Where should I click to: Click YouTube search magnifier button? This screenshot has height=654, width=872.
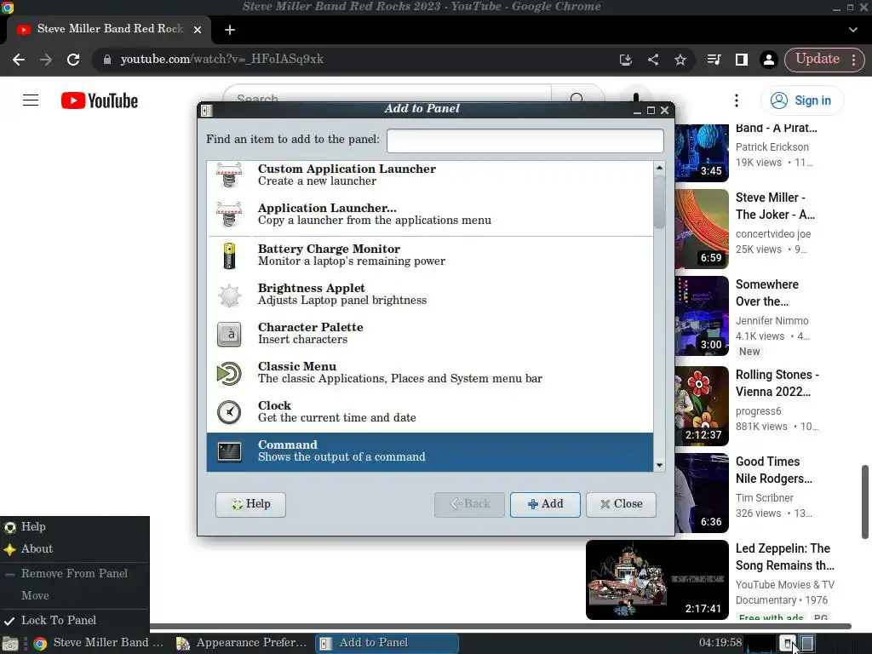[577, 99]
